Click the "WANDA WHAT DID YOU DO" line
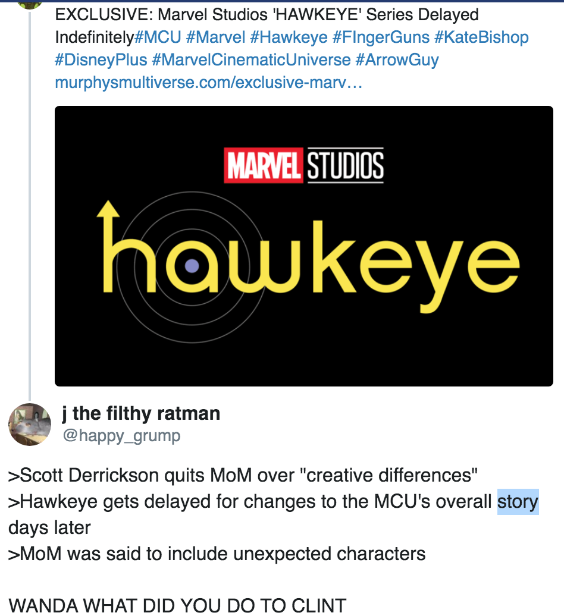This screenshot has width=564, height=616. click(177, 605)
